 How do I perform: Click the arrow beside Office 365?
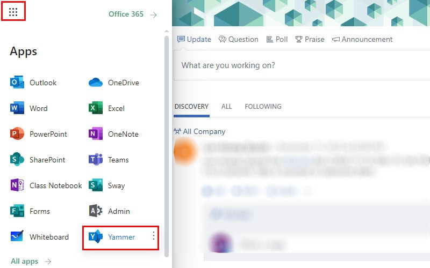coord(154,15)
